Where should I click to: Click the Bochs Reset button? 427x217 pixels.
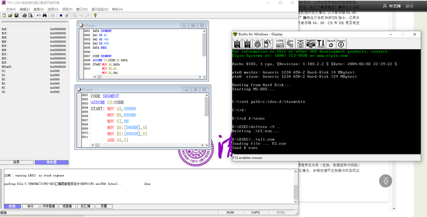pyautogui.click(x=331, y=43)
